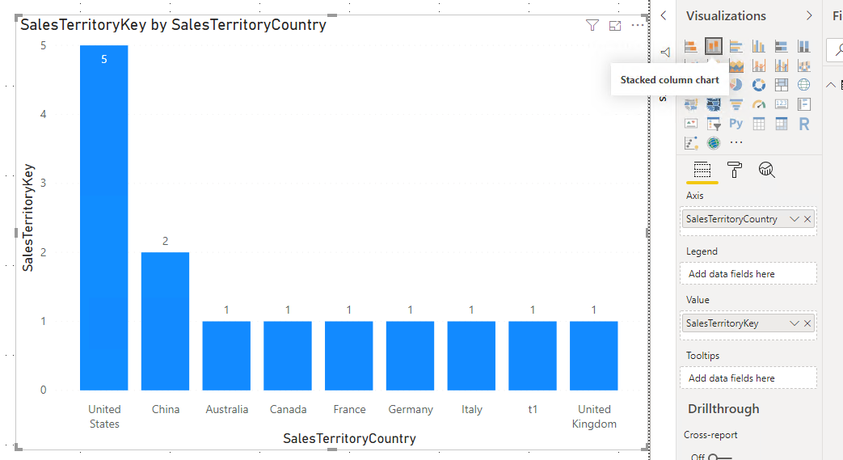The height and width of the screenshot is (460, 843).
Task: Open More options ellipsis on chart header
Action: tap(637, 25)
